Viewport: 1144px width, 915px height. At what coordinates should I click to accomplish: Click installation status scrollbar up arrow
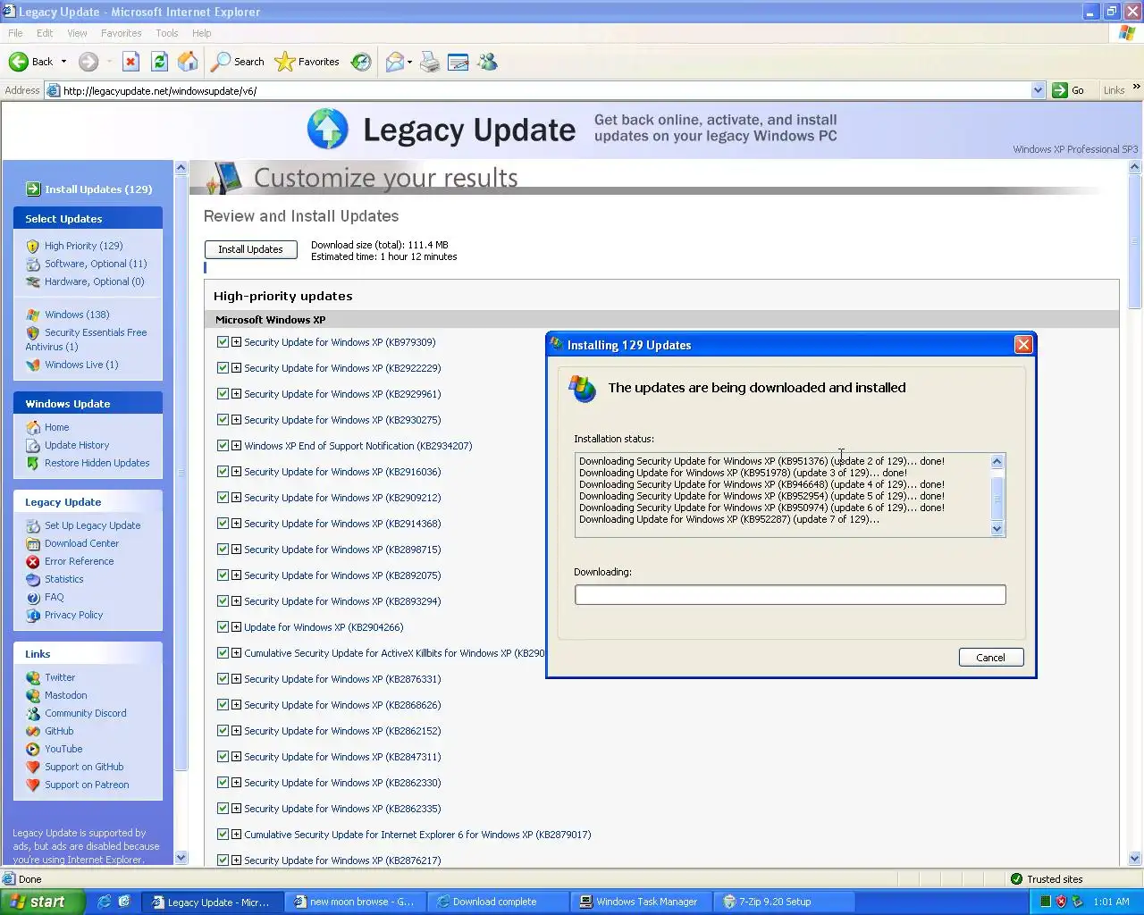coord(997,461)
